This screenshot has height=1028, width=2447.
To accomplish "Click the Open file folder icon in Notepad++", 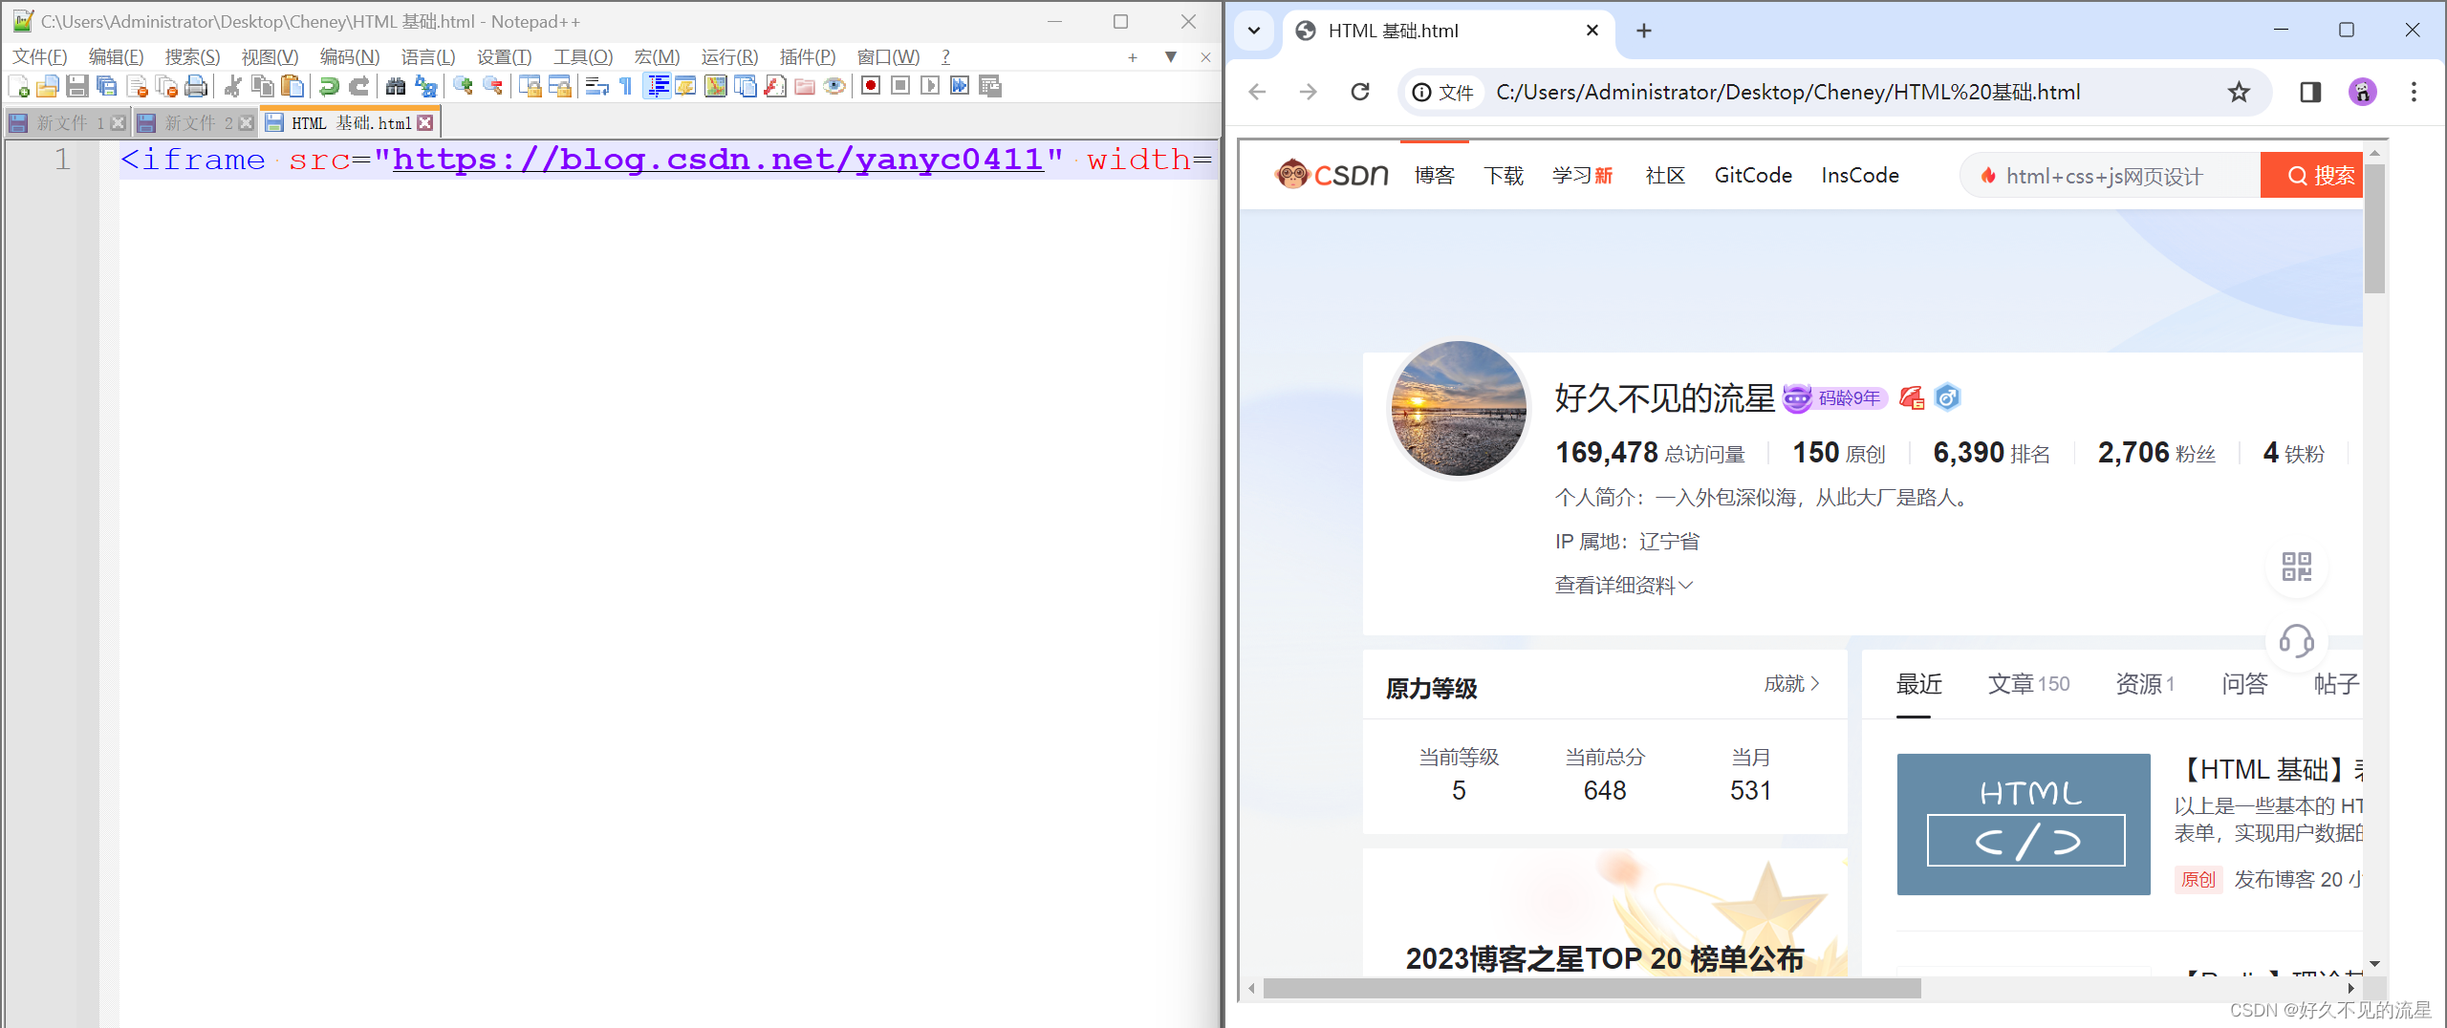I will (x=47, y=87).
